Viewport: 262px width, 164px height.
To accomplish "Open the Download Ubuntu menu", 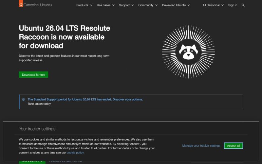I will [176, 5].
